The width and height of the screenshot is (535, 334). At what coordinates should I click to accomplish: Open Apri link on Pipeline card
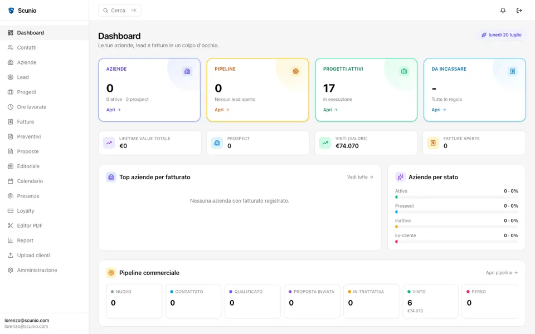coord(222,110)
